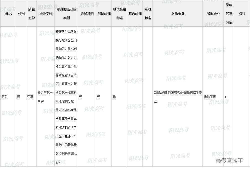
Task: Select the 江苏 province cell
Action: (30, 97)
